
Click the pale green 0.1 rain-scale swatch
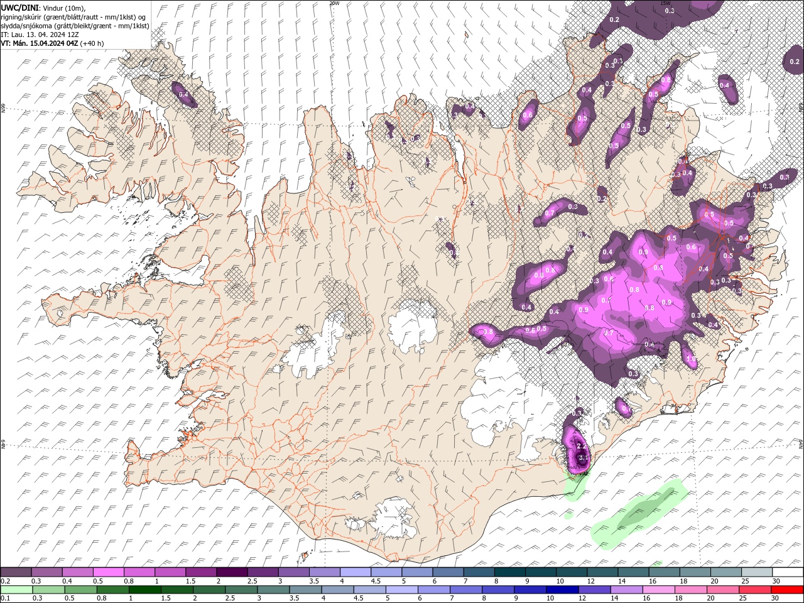[16, 590]
